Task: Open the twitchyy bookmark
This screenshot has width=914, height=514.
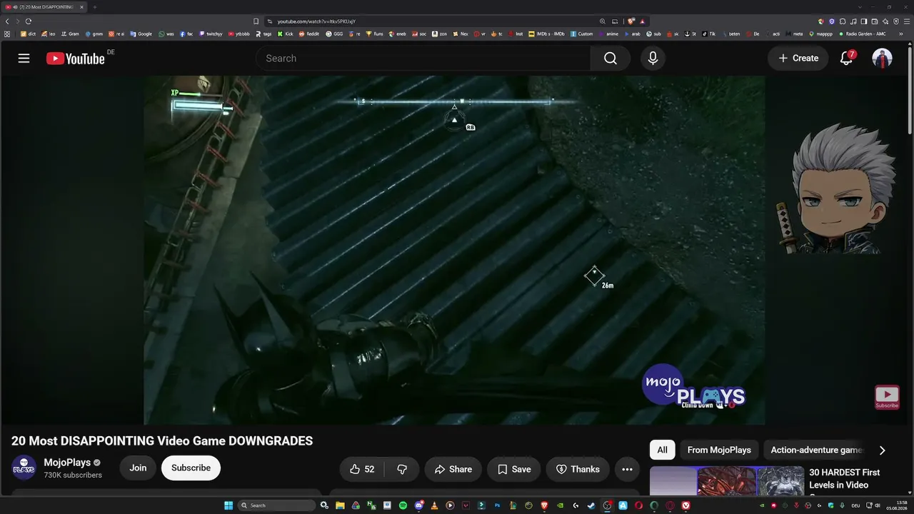Action: (x=211, y=34)
